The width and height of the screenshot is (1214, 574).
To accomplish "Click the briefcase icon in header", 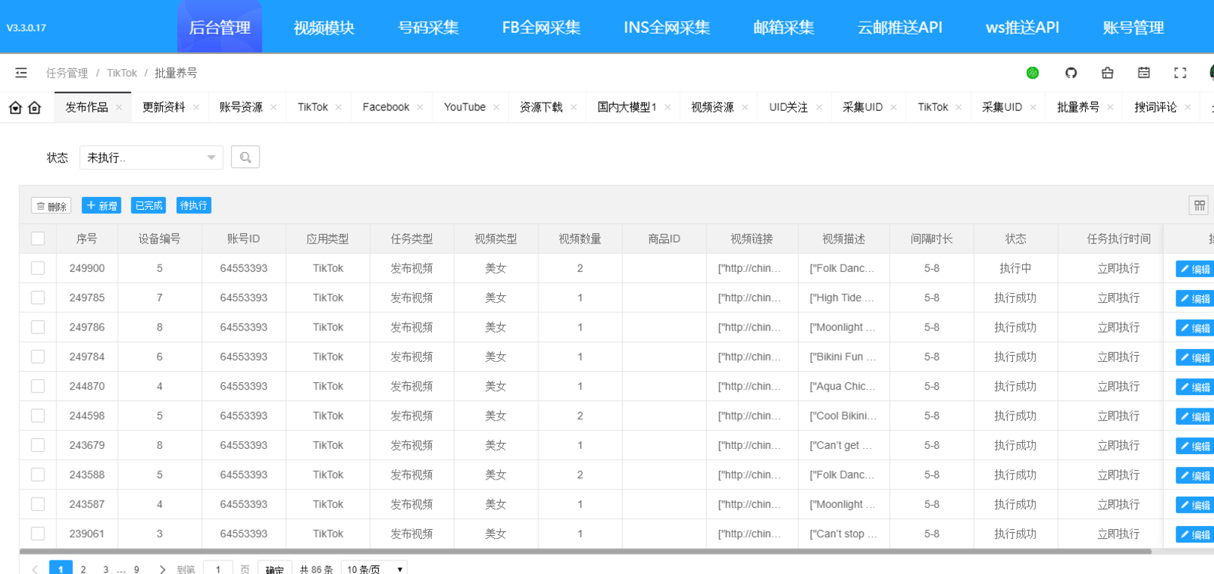I will click(x=1108, y=73).
